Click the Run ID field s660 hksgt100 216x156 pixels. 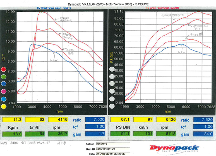[x=112, y=148]
